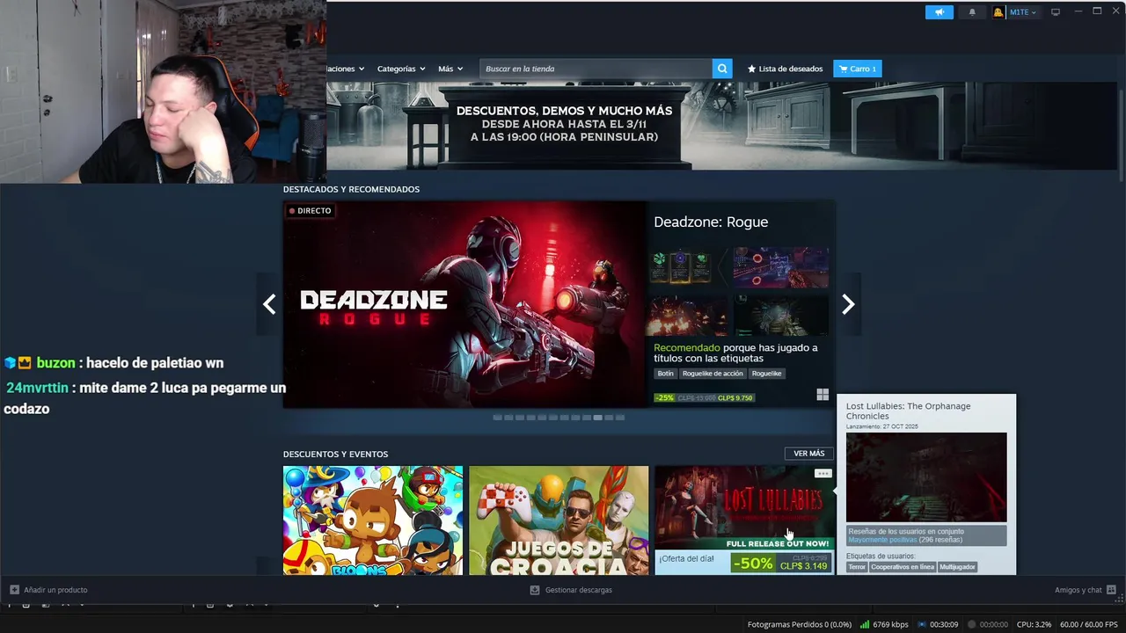Open the Categorías dropdown menu
This screenshot has width=1126, height=633.
pyautogui.click(x=401, y=69)
